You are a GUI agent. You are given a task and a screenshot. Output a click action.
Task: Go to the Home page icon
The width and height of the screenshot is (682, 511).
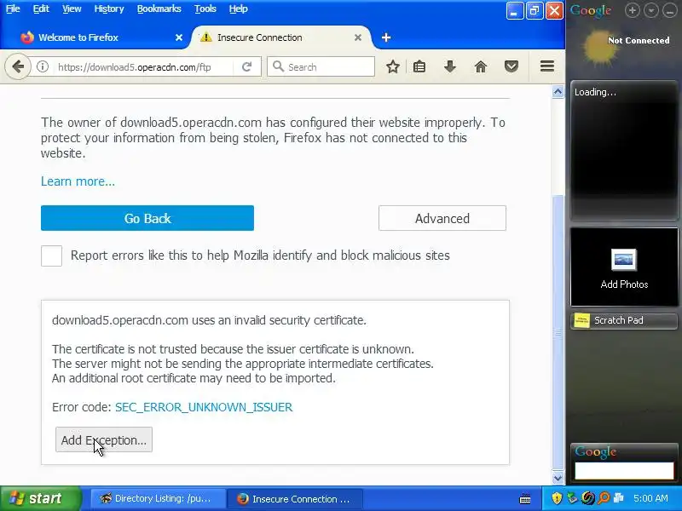point(481,66)
